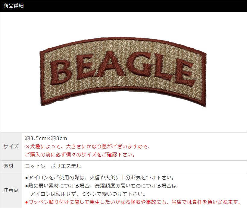Click the アイロンをご使用の際は caution line

(100, 178)
